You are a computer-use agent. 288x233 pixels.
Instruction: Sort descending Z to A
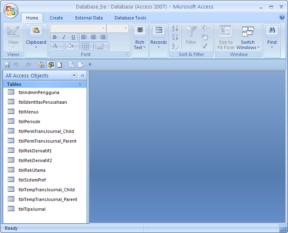(175, 37)
